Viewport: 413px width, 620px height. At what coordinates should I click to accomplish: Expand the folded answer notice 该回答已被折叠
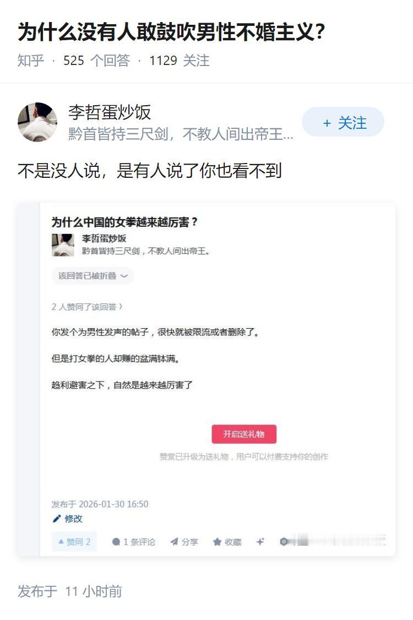coord(93,276)
